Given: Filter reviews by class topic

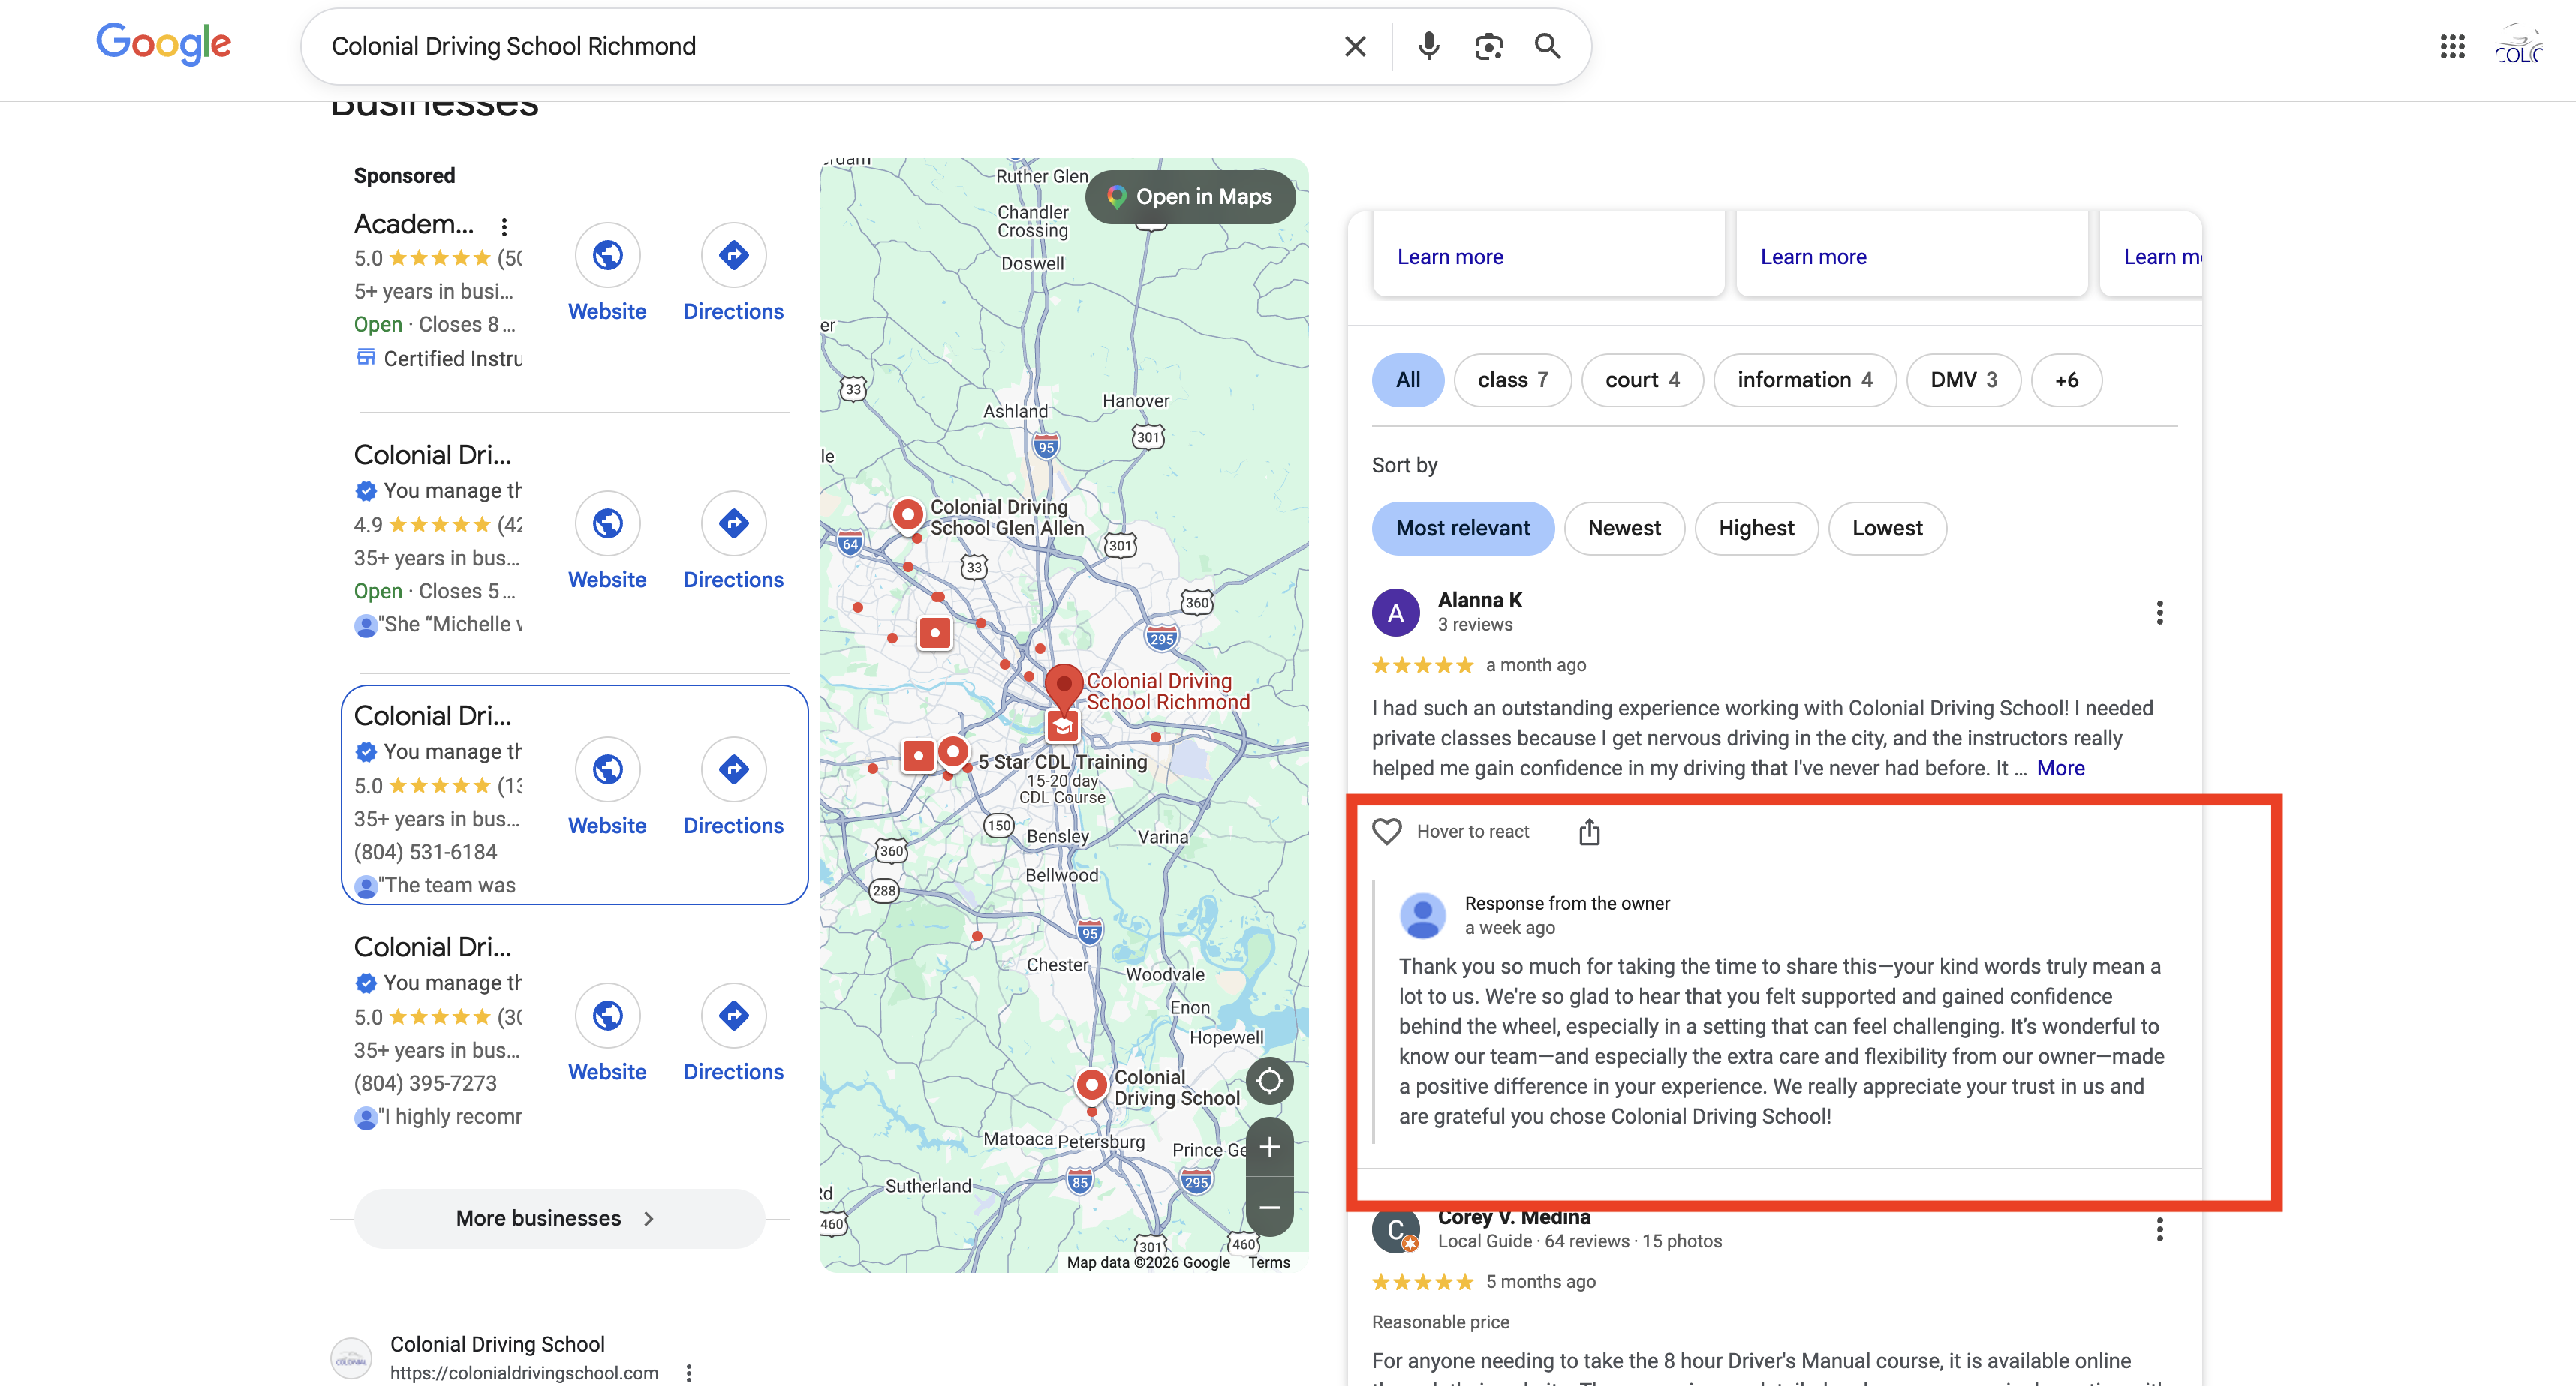Looking at the screenshot, I should pos(1512,379).
